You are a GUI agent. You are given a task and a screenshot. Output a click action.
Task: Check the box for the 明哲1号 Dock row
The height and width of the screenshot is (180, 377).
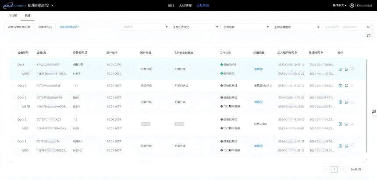(13, 65)
